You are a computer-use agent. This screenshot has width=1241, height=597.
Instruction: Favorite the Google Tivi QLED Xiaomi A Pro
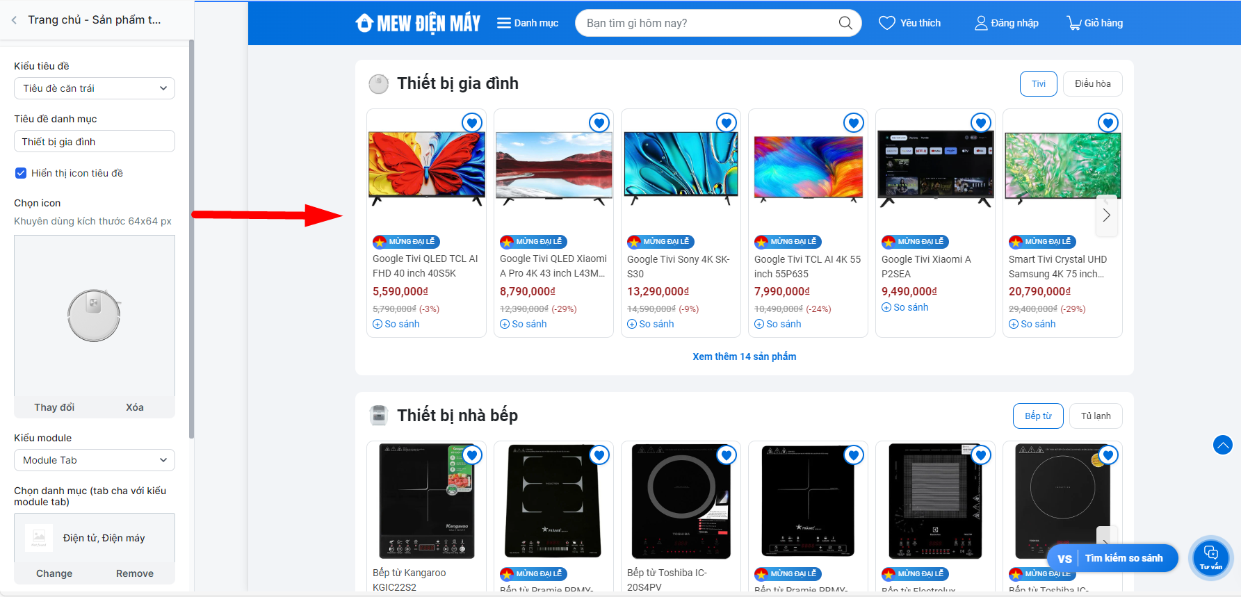[599, 123]
